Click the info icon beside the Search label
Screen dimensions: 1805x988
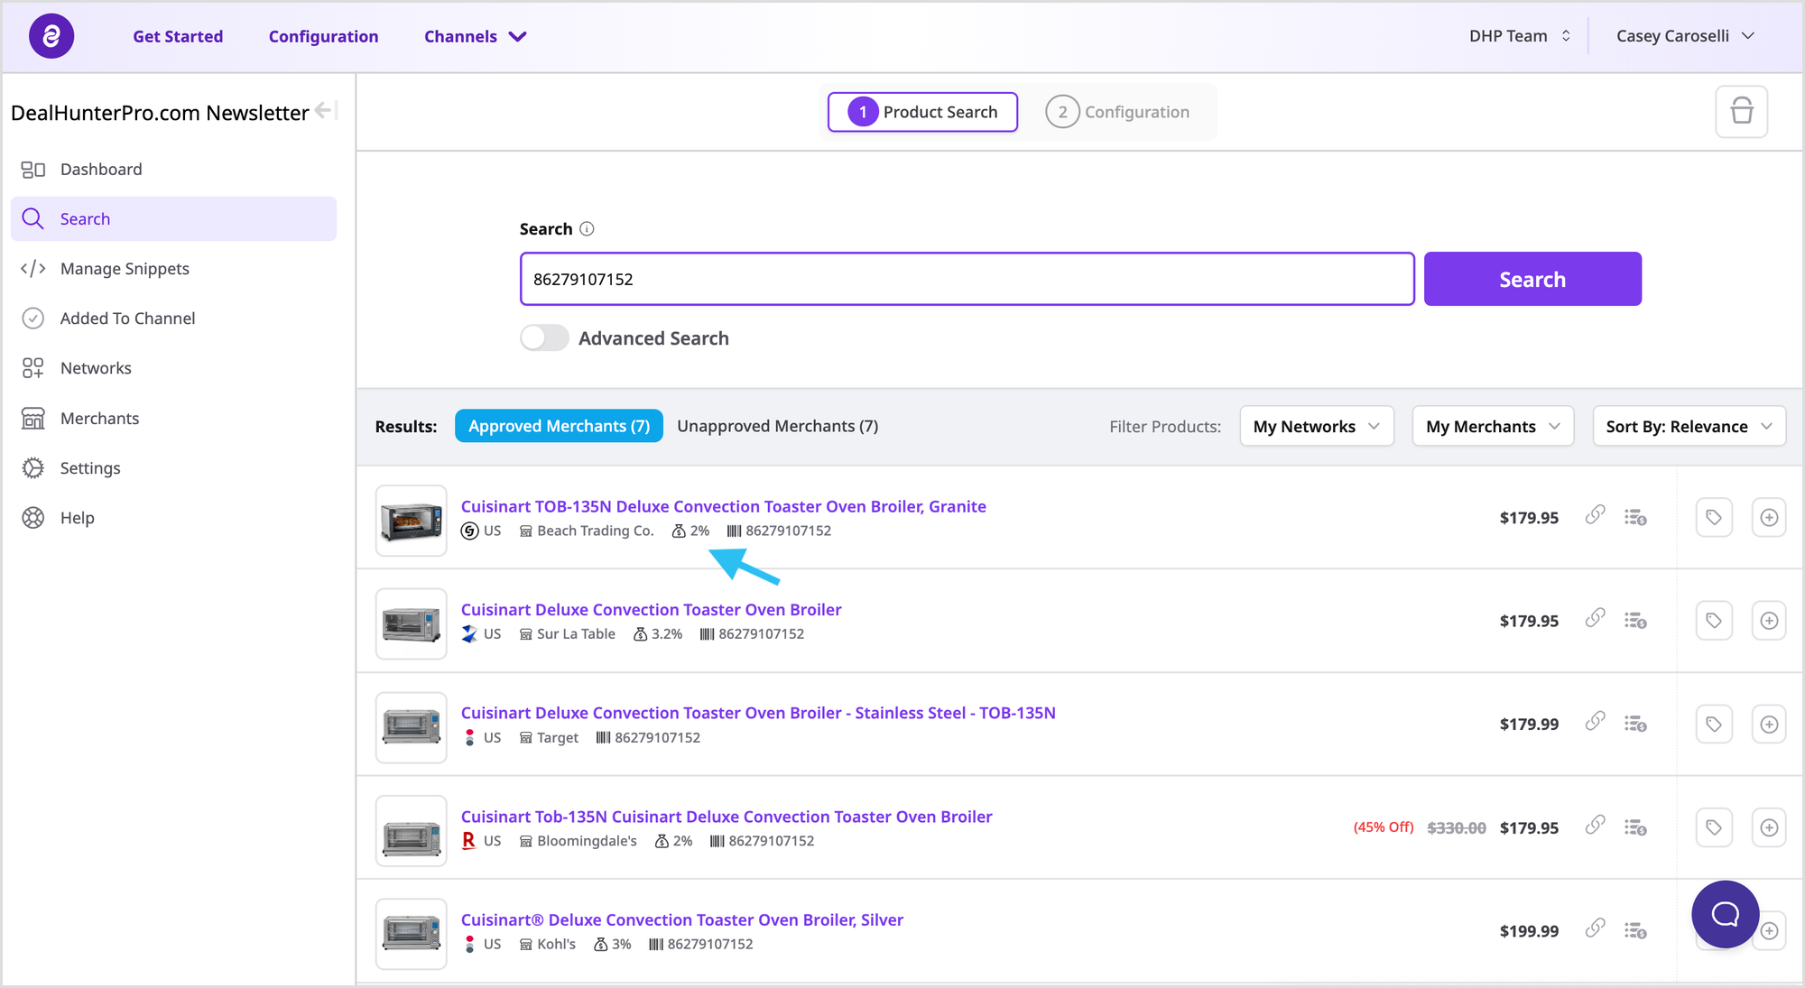click(587, 229)
